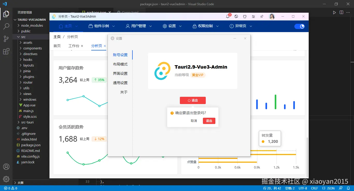The width and height of the screenshot is (354, 191).
Task: Confirm logout with the 退出 button
Action: point(209,121)
